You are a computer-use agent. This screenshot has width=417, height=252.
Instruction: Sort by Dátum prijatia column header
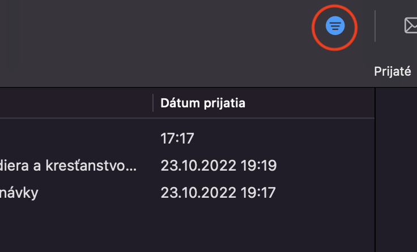click(x=203, y=103)
